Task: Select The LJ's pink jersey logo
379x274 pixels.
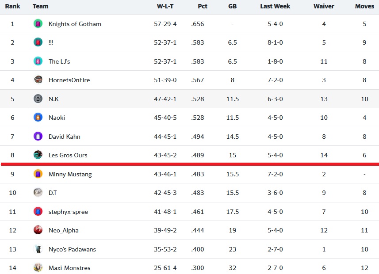Action: [38, 61]
